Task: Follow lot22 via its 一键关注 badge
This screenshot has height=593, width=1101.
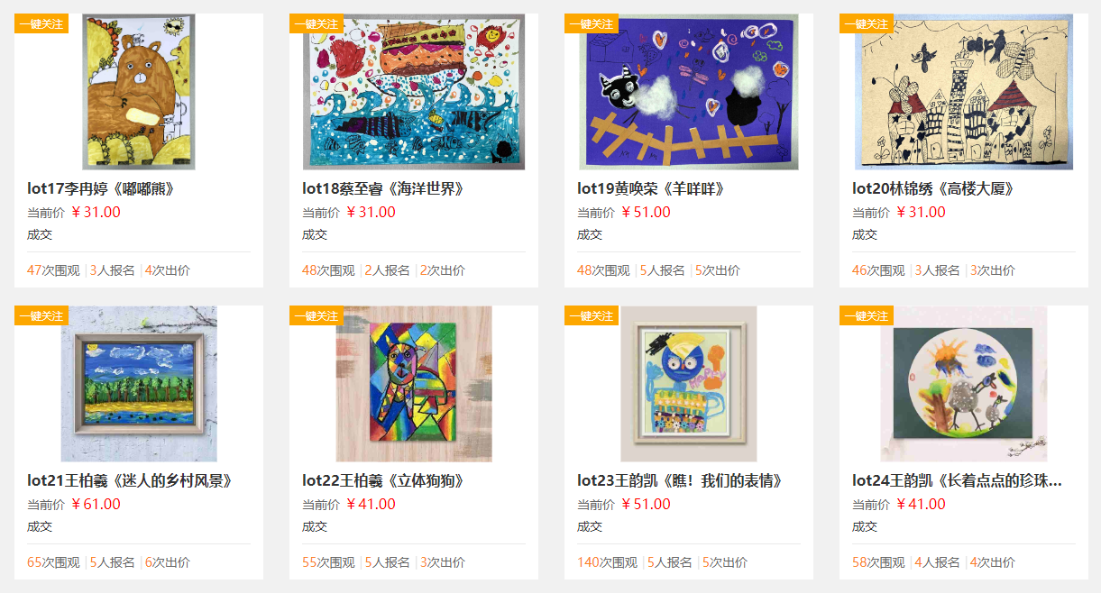Action: 317,315
